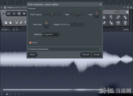Click the Amount section header
Viewport: 133px width, 96px height.
pyautogui.click(x=32, y=8)
